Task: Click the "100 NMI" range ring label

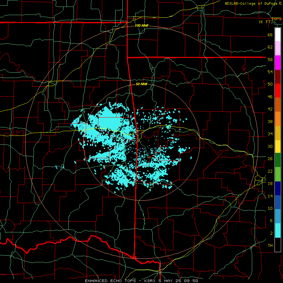Action: coord(141,26)
